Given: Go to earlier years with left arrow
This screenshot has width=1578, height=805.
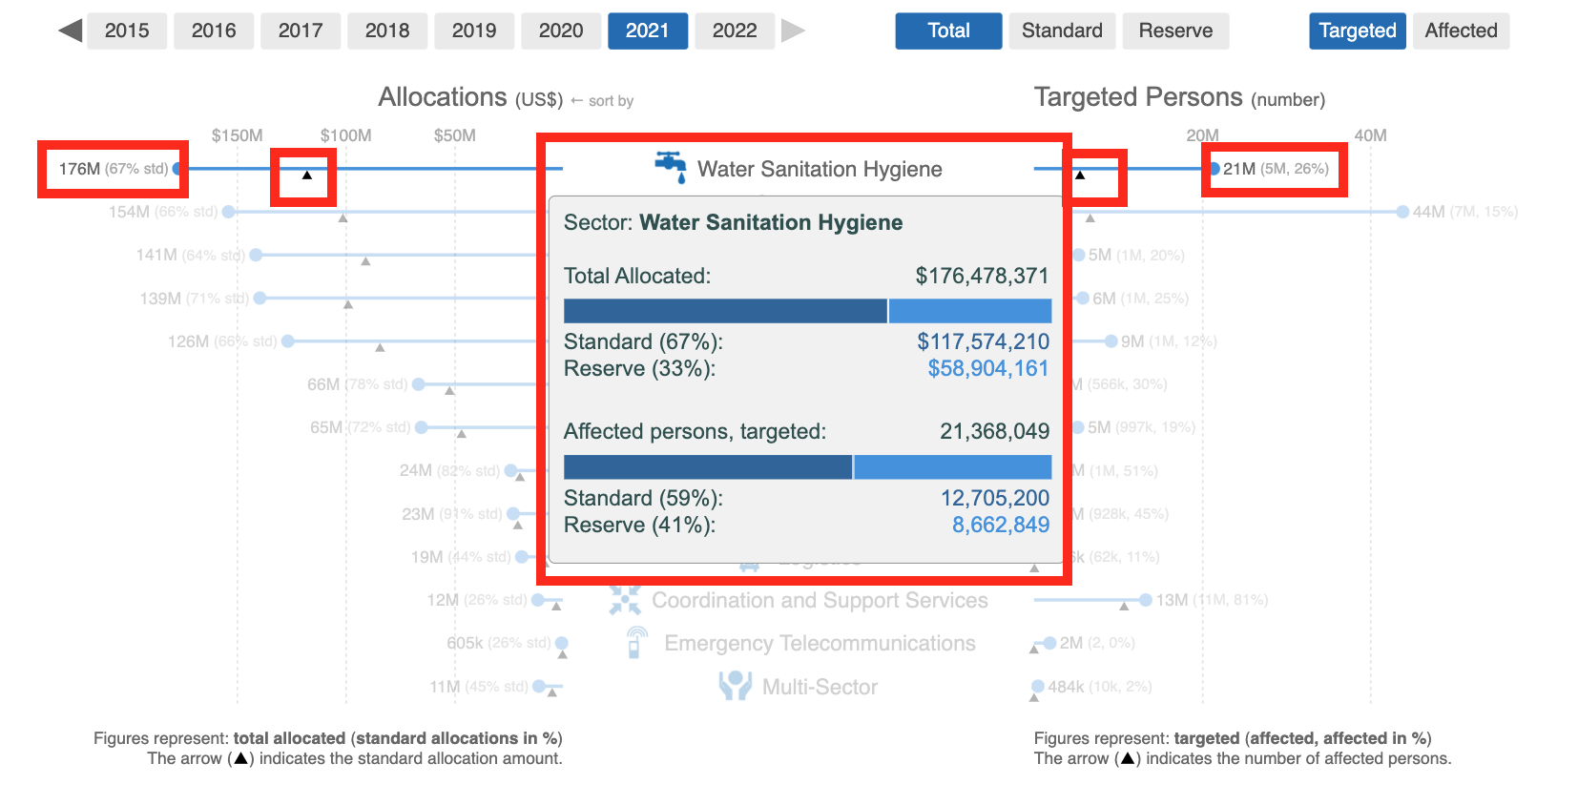Looking at the screenshot, I should (x=71, y=31).
